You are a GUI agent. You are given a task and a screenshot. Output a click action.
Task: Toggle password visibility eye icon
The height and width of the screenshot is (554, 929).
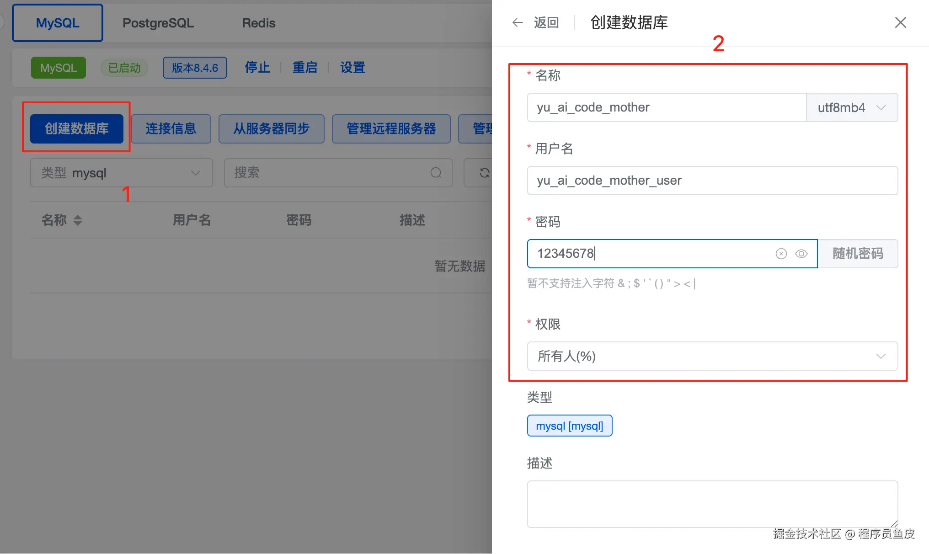(801, 254)
